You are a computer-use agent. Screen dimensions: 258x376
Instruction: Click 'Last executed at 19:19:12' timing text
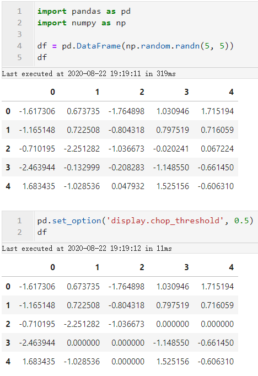click(x=87, y=249)
